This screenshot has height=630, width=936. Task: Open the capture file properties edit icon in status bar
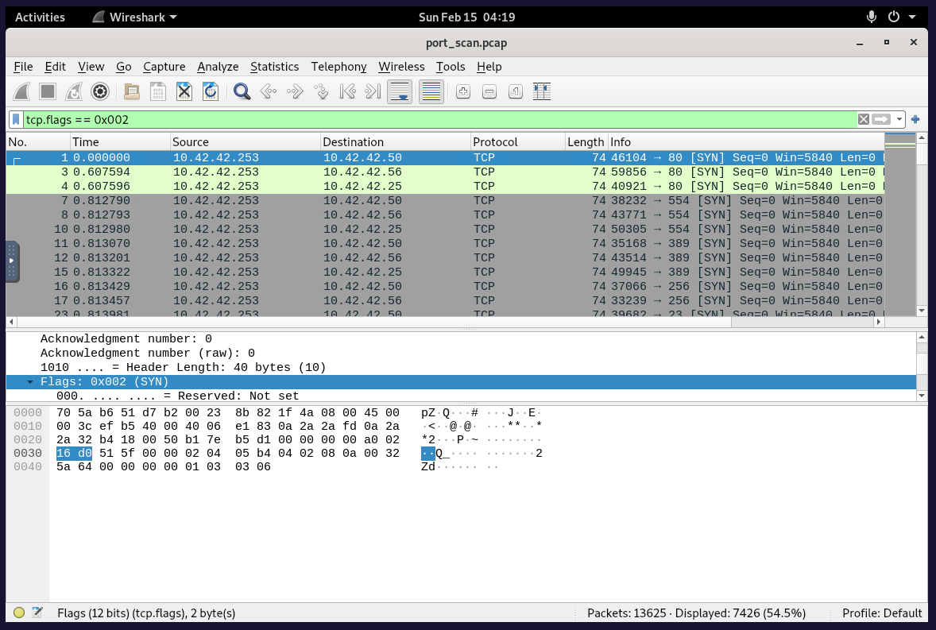37,613
